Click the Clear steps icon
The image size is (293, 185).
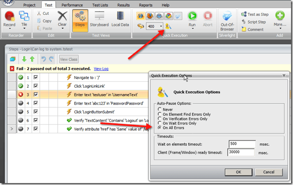62,16
